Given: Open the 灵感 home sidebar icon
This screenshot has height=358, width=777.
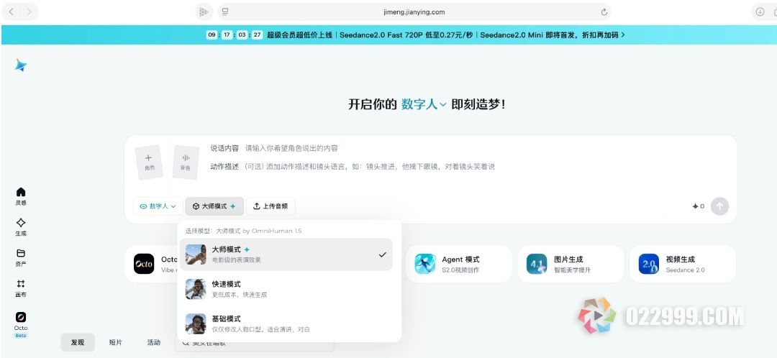Looking at the screenshot, I should tap(21, 196).
